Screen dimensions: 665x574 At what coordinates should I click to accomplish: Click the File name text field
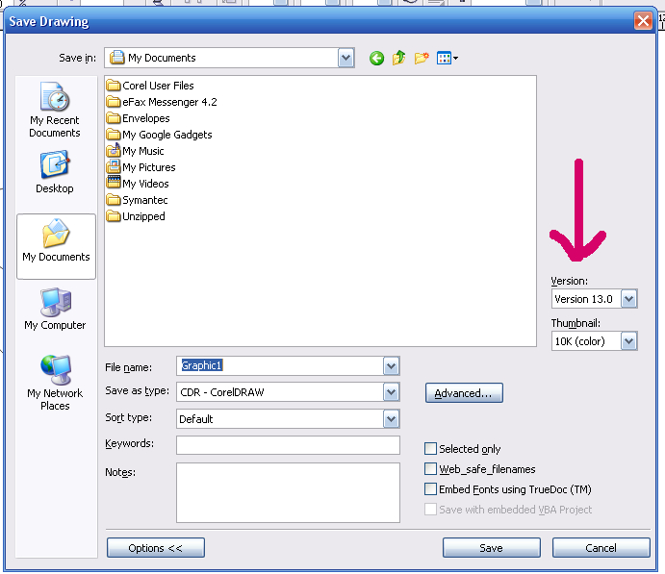pyautogui.click(x=280, y=366)
